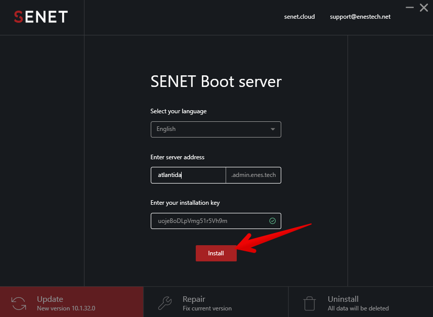Click the support@enestech.net email link
This screenshot has width=433, height=317.
click(360, 16)
